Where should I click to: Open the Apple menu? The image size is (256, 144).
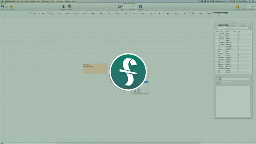pos(2,1)
